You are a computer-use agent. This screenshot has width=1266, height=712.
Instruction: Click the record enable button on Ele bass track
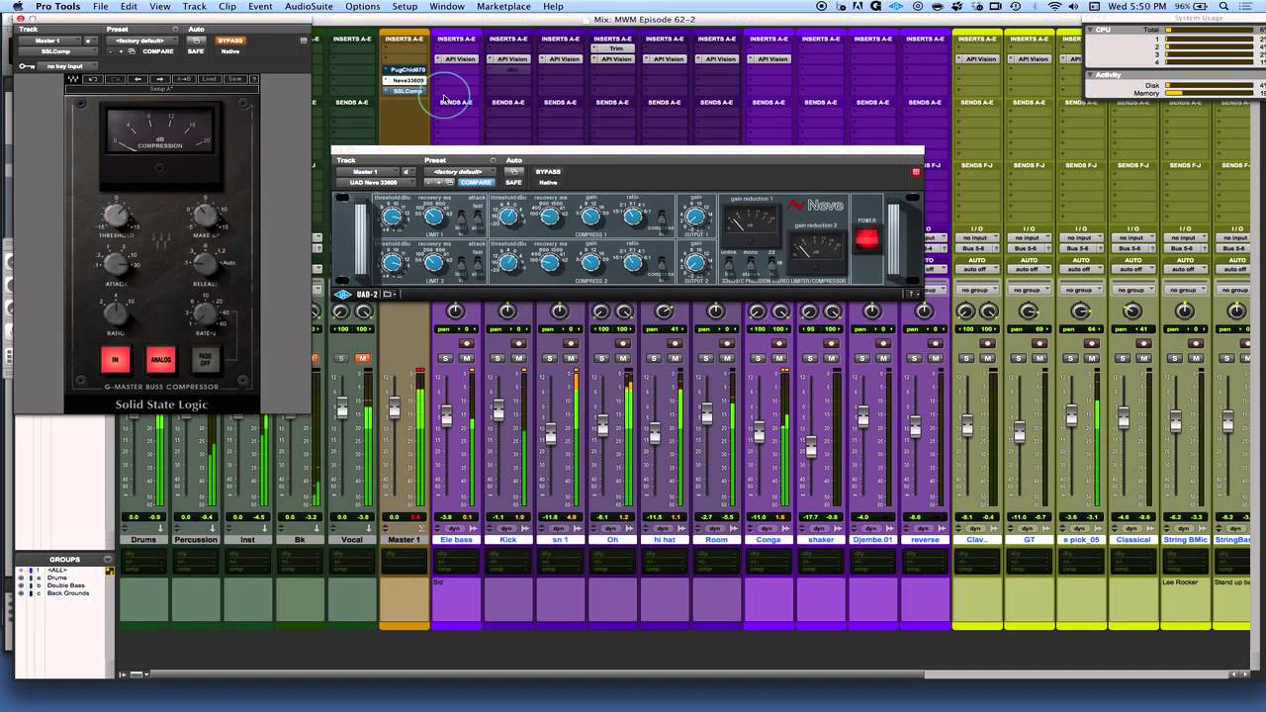coord(467,344)
